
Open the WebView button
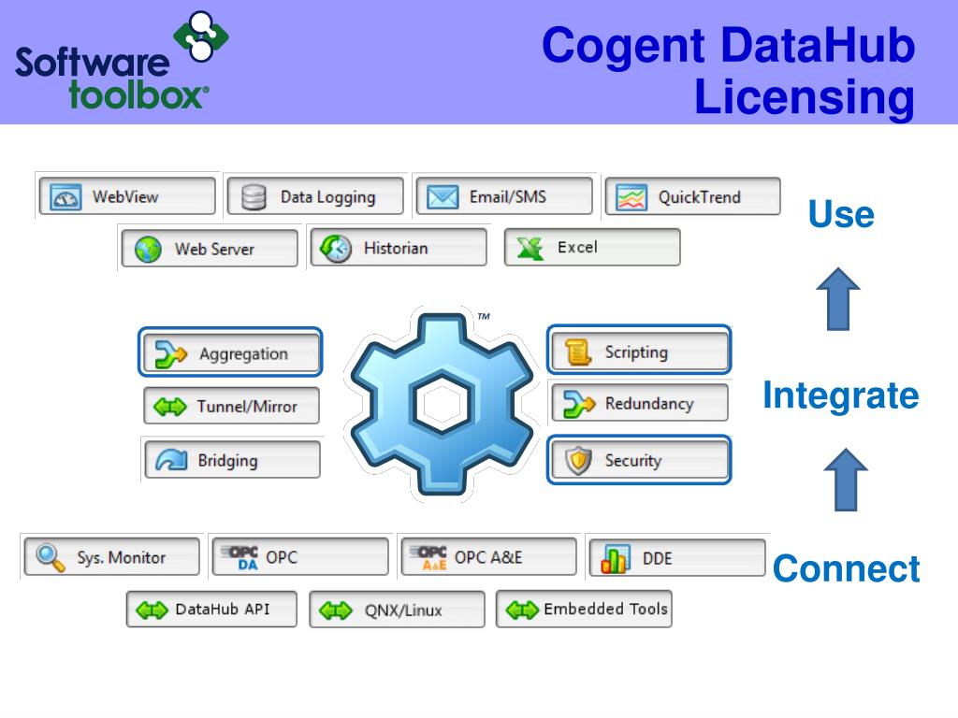tap(127, 196)
